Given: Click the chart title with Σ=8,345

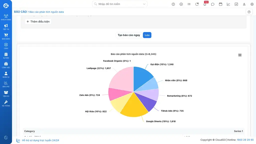Looking at the screenshot, I should click(x=133, y=54).
